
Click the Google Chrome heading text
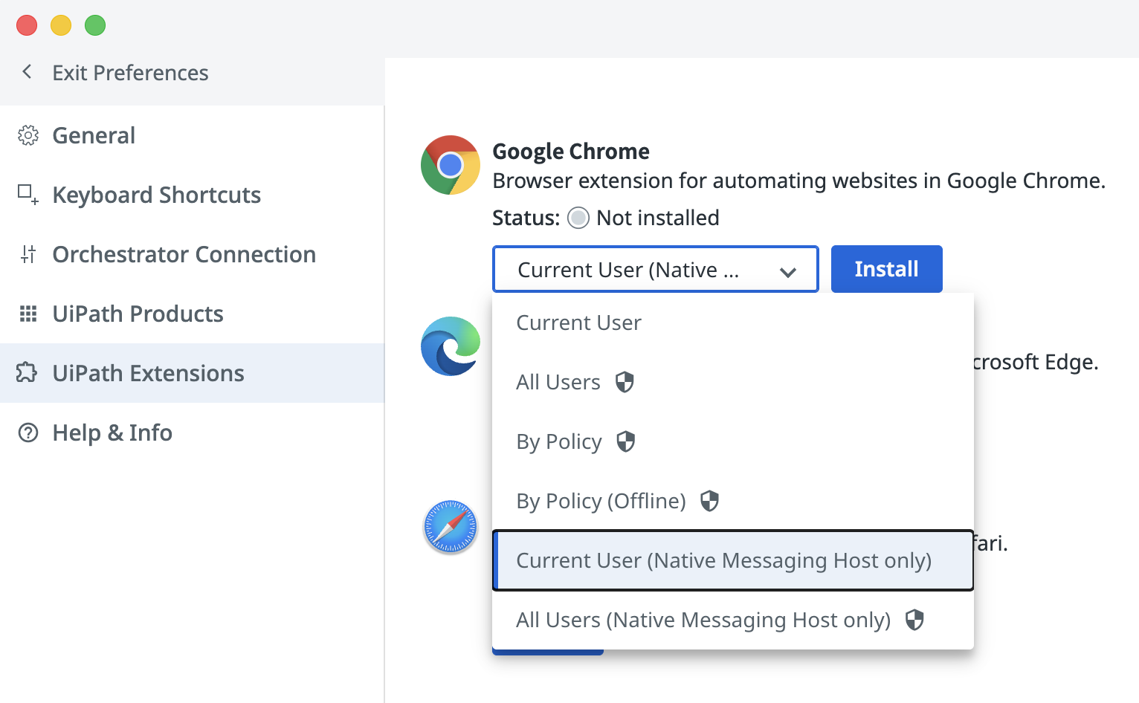coord(571,152)
